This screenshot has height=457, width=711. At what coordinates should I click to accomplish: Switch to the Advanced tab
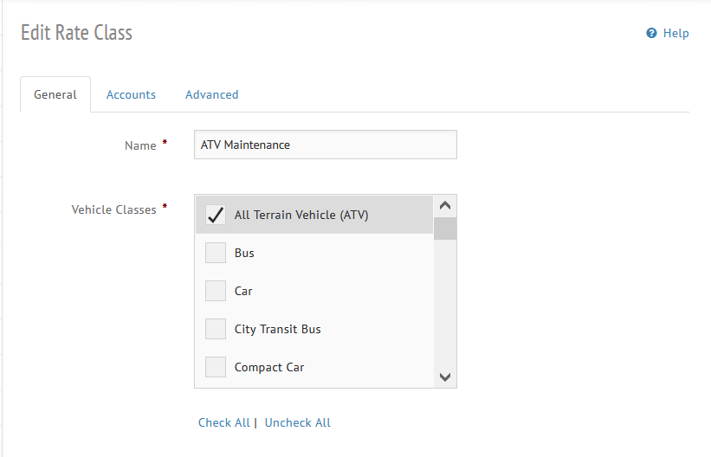coord(211,94)
